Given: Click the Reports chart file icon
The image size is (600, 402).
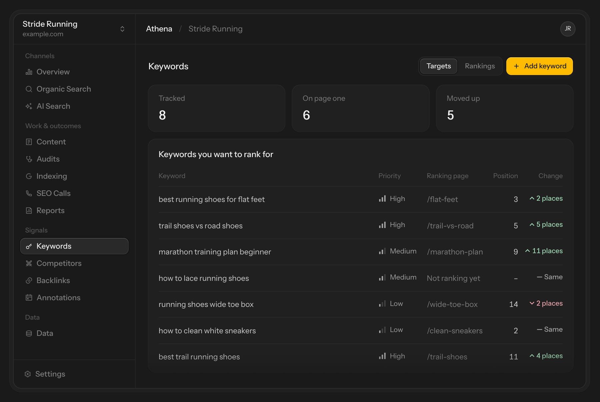Looking at the screenshot, I should click(29, 211).
